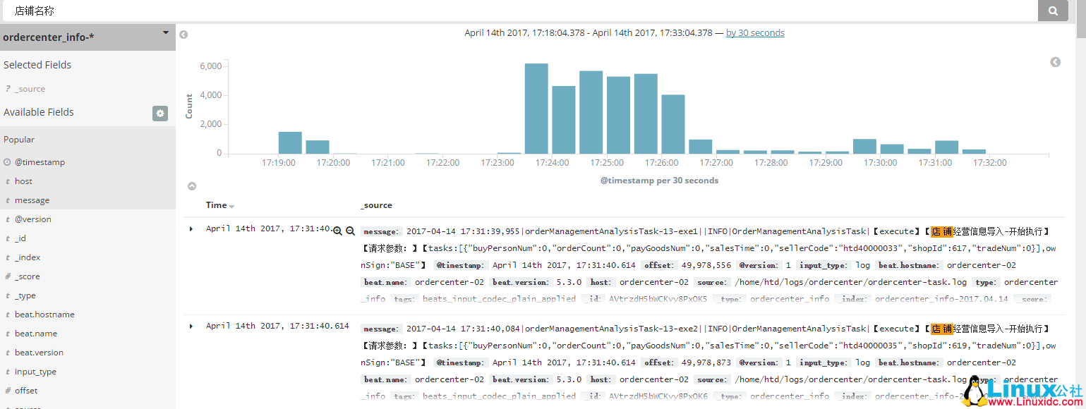This screenshot has width=1086, height=409.
Task: Click the 'by 30 seconds' interval link
Action: click(755, 32)
